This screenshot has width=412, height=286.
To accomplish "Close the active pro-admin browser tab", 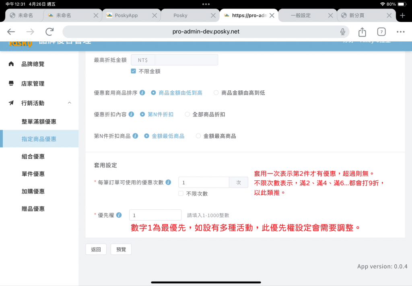I will (x=272, y=16).
